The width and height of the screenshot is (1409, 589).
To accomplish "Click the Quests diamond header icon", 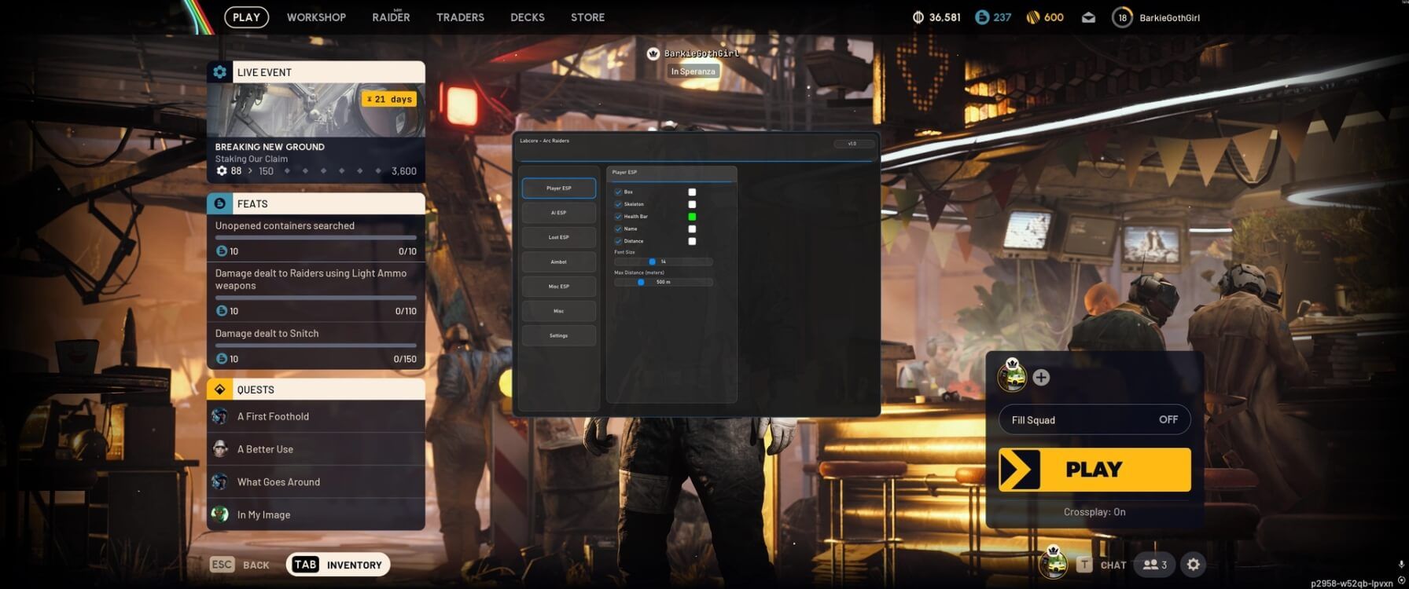I will (219, 390).
